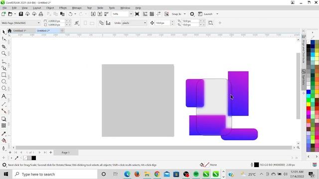Click the nudge distance field
Screen dimensions: 319x179
pyautogui.click(x=163, y=23)
